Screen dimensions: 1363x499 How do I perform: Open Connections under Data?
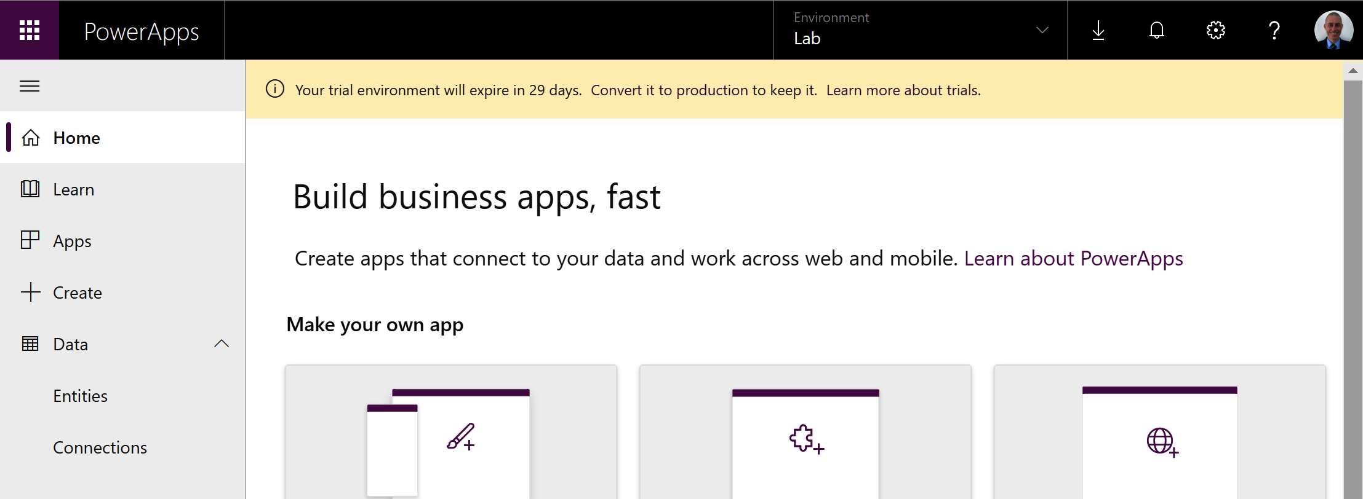click(x=122, y=447)
